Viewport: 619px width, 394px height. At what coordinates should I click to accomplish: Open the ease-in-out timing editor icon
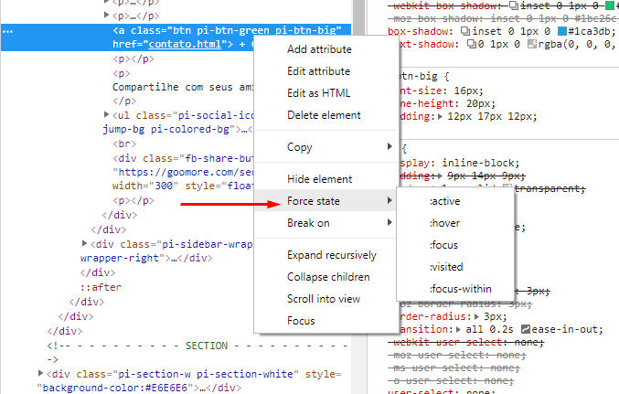[x=525, y=329]
